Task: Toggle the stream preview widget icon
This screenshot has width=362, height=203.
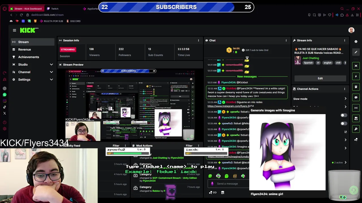Action: [356, 66]
